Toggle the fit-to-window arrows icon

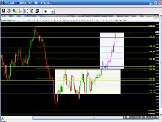[26, 11]
